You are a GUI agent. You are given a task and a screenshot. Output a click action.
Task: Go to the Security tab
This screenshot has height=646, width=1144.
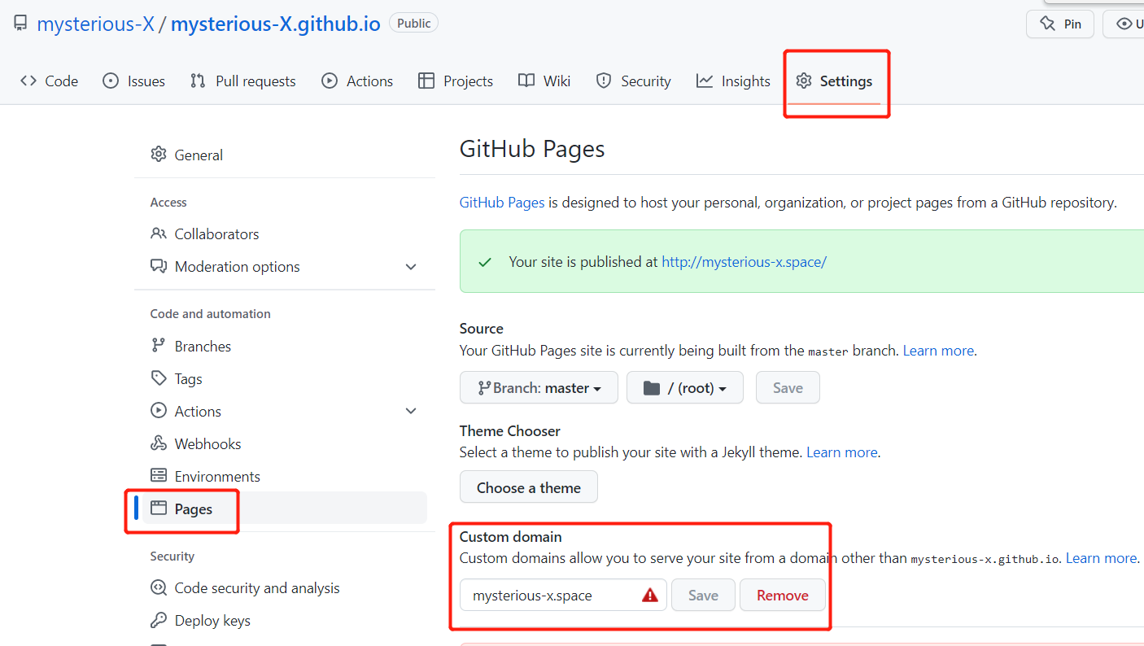click(x=633, y=81)
